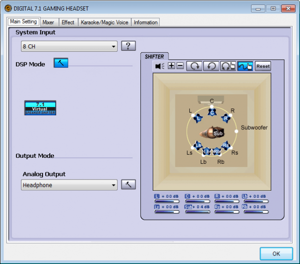Adjust the R channel volume slider
The image size is (300, 264).
point(227,201)
